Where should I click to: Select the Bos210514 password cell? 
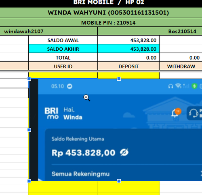(150, 31)
